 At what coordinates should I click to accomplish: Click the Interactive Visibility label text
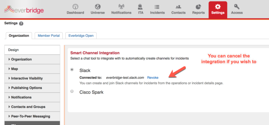(x=27, y=78)
